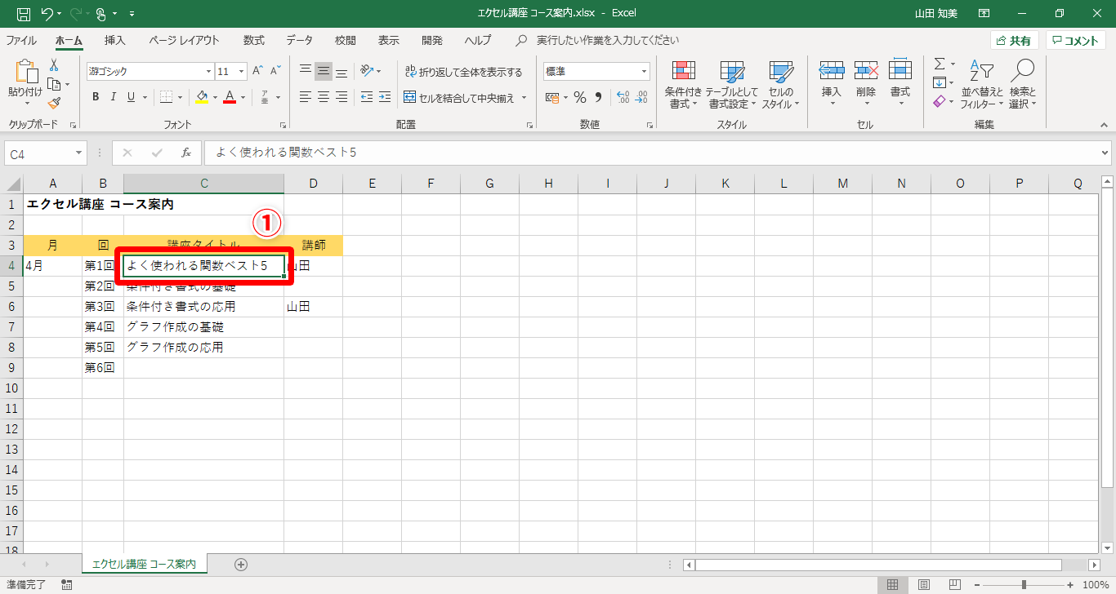The image size is (1116, 594).
Task: Open the 書式 cell format menu
Action: tap(900, 84)
